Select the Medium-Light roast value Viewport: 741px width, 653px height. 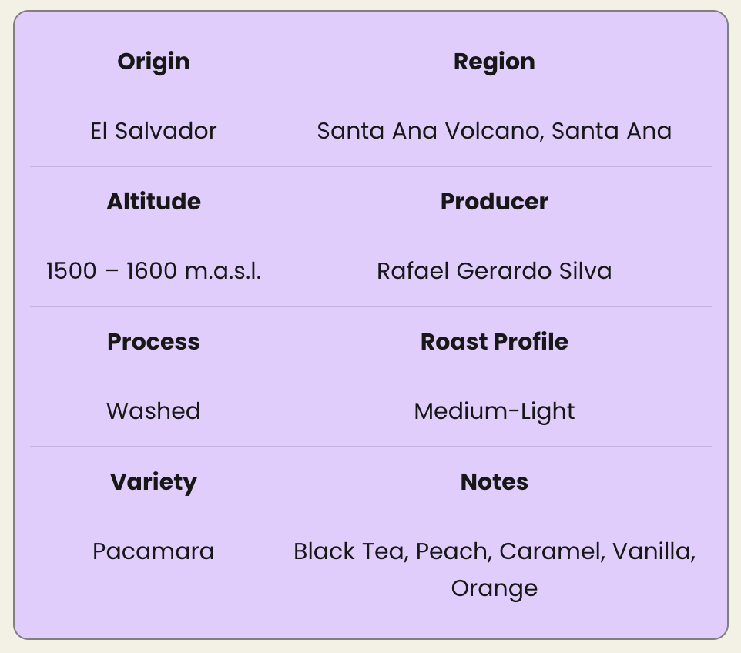[494, 411]
